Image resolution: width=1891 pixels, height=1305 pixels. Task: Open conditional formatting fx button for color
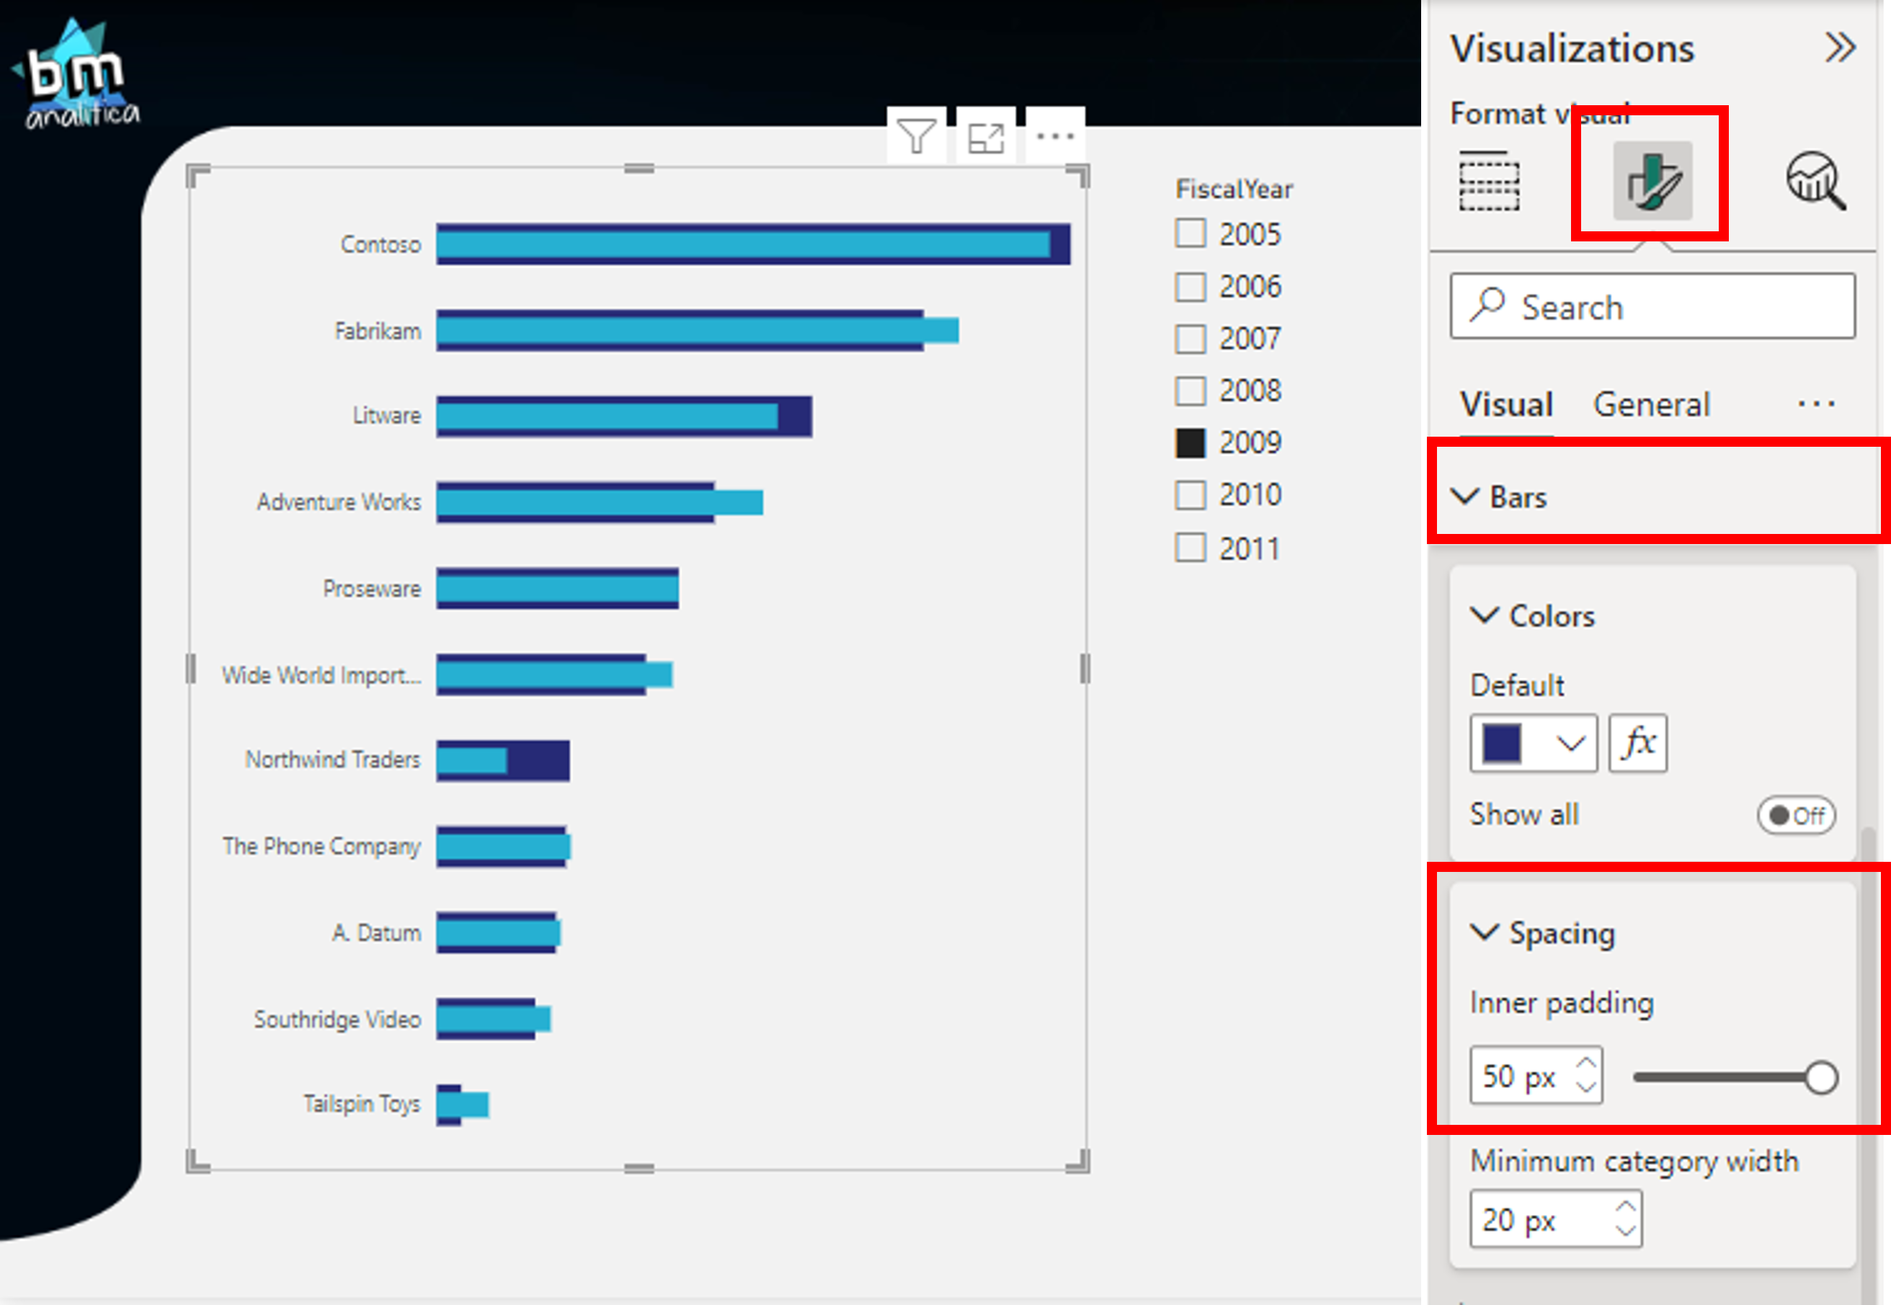1637,742
